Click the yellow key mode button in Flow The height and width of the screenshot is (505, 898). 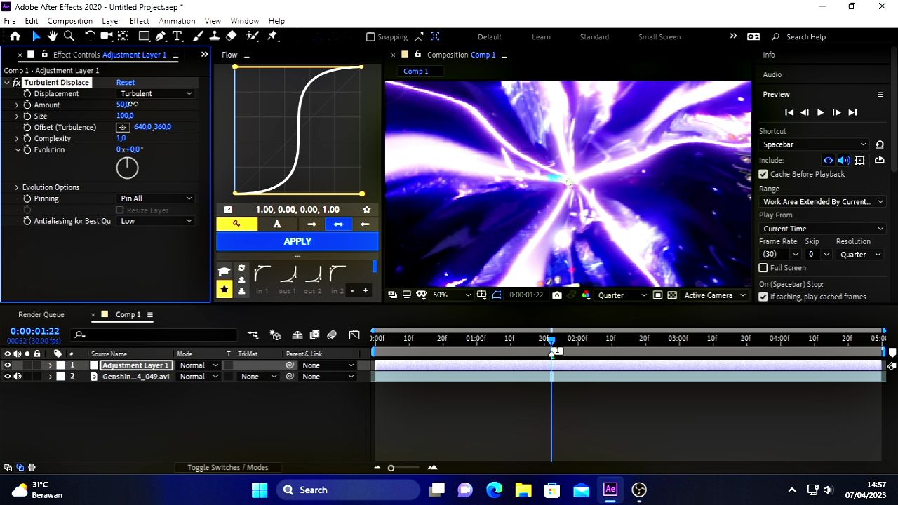(x=236, y=224)
